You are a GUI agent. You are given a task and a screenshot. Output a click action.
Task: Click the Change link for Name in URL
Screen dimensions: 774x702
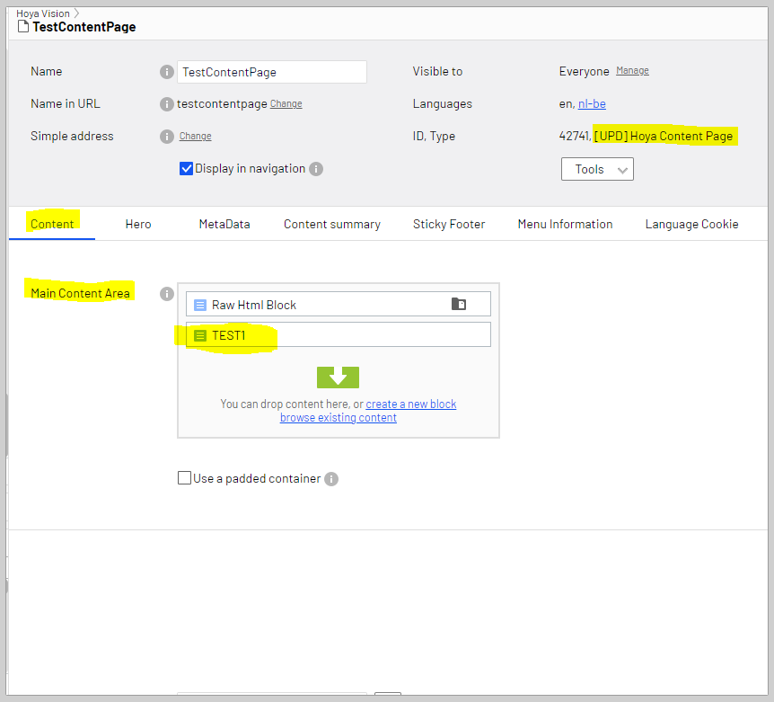coord(286,104)
